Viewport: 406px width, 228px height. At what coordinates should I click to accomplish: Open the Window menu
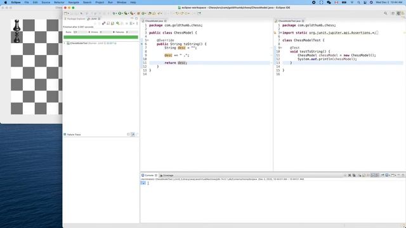pos(121,3)
